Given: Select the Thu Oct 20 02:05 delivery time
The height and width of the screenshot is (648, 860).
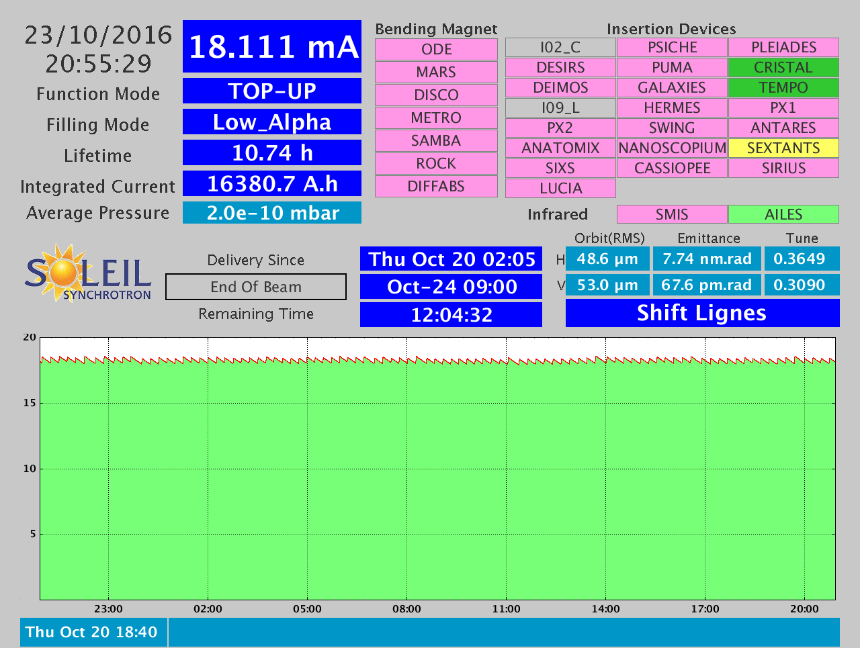Looking at the screenshot, I should pos(451,259).
